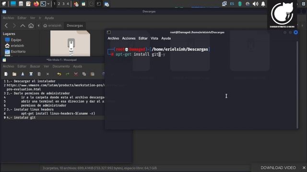Open Documento menu in Mousepad
The image size is (307, 172).
[61, 66]
